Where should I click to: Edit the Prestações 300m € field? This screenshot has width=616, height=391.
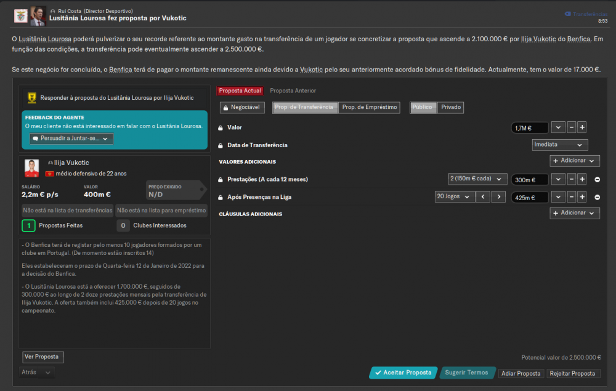(530, 180)
